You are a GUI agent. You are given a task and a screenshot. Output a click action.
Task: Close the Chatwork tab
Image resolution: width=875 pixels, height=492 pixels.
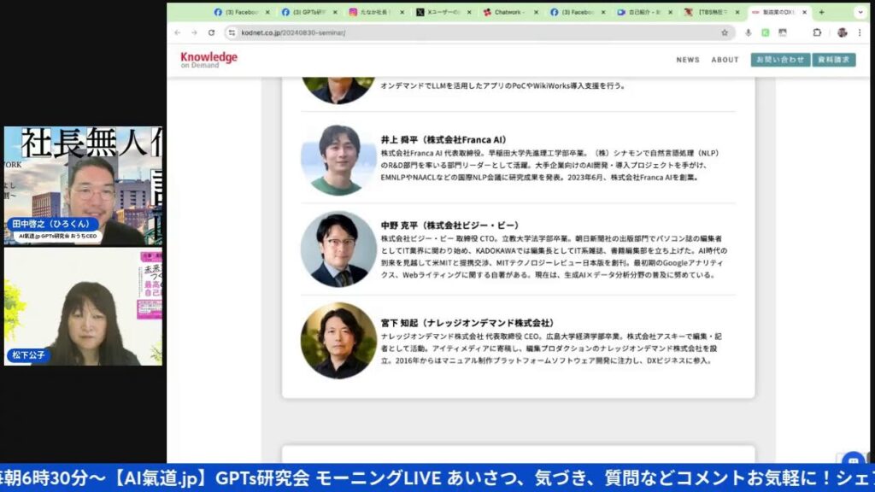pyautogui.click(x=535, y=12)
